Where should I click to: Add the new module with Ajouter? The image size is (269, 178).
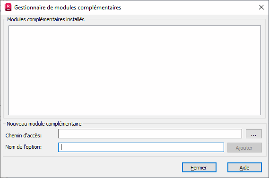(244, 147)
